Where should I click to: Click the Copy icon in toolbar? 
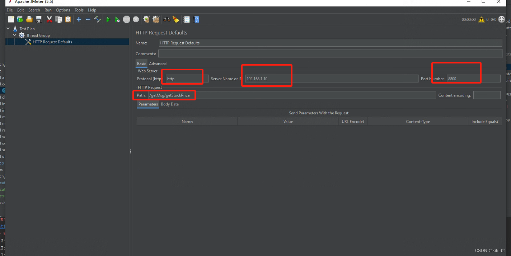coord(58,19)
